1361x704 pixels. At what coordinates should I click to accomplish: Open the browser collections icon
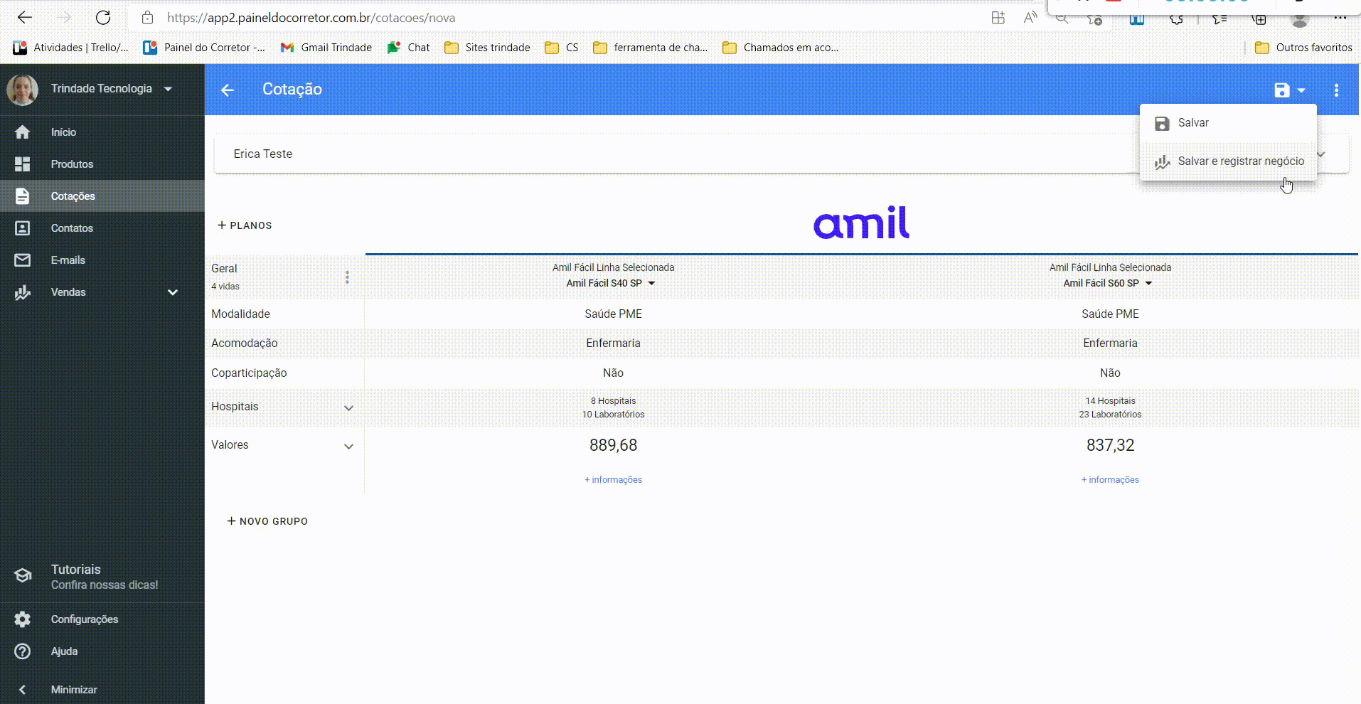pyautogui.click(x=1259, y=19)
